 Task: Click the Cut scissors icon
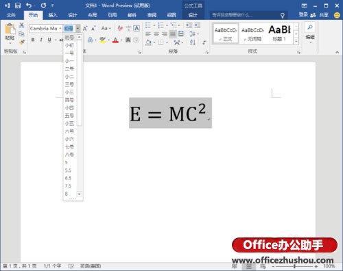click(x=21, y=25)
